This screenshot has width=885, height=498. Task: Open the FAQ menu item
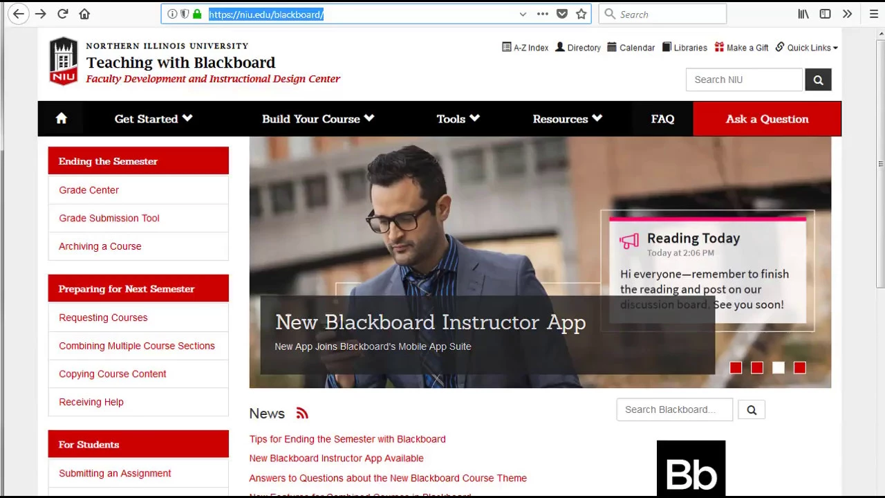click(x=662, y=119)
